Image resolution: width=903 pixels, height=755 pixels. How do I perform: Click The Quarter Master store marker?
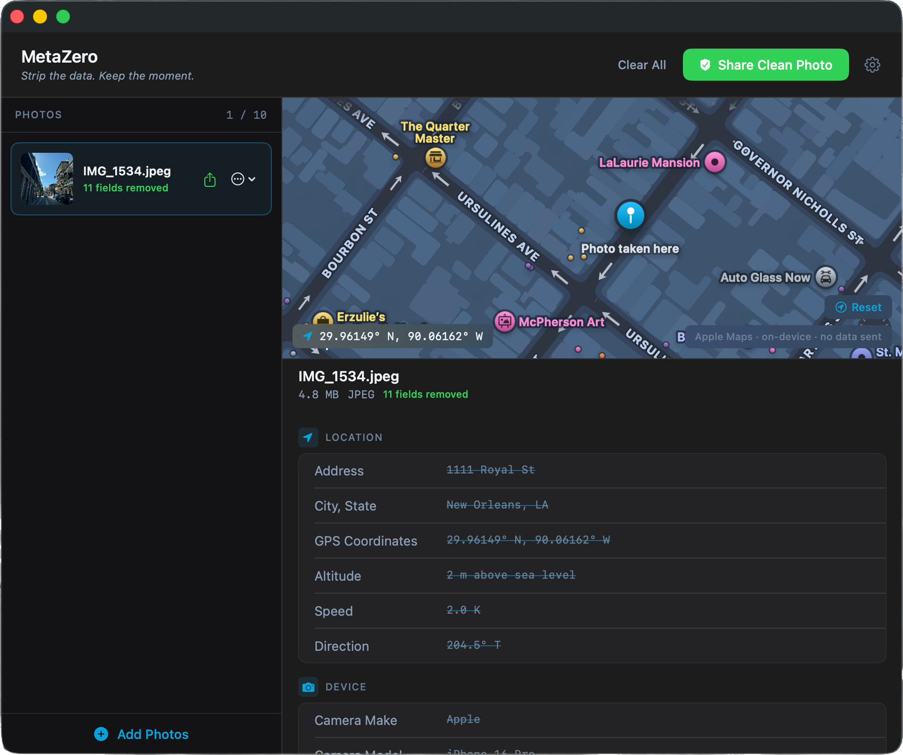(435, 157)
